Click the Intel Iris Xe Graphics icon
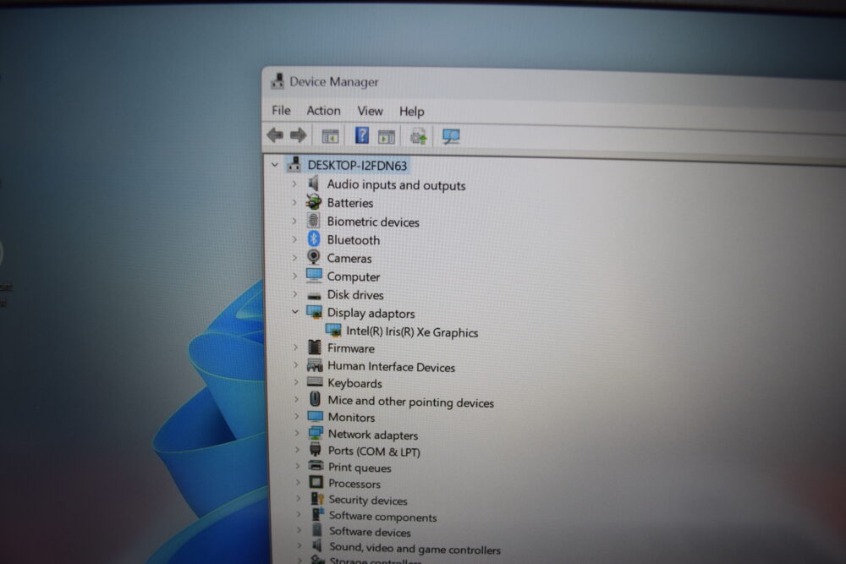The image size is (846, 564). tap(333, 330)
